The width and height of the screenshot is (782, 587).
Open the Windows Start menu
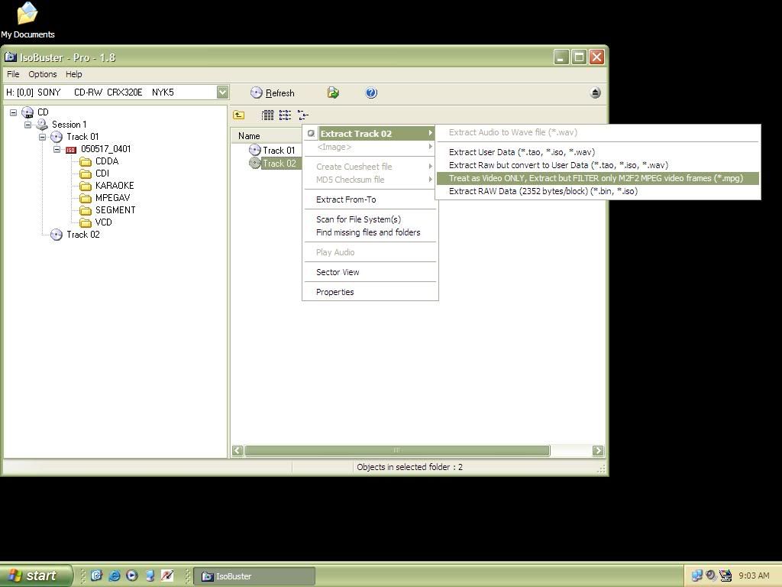(x=35, y=576)
